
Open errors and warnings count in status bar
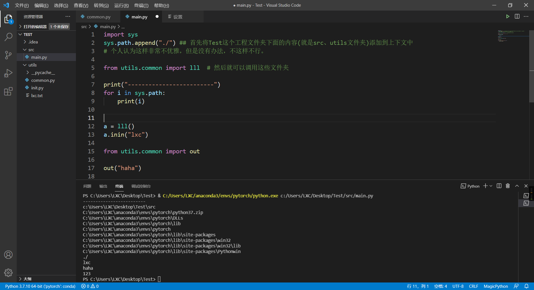click(90, 286)
